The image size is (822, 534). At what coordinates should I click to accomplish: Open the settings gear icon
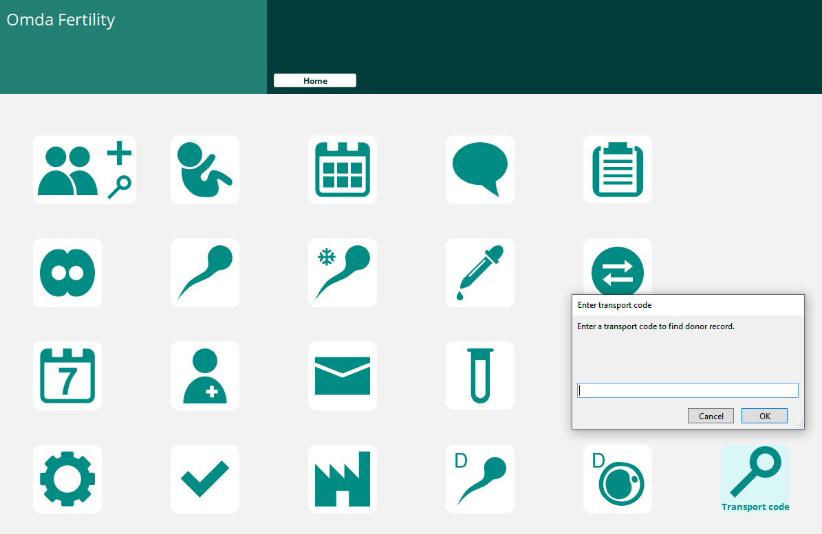click(67, 479)
